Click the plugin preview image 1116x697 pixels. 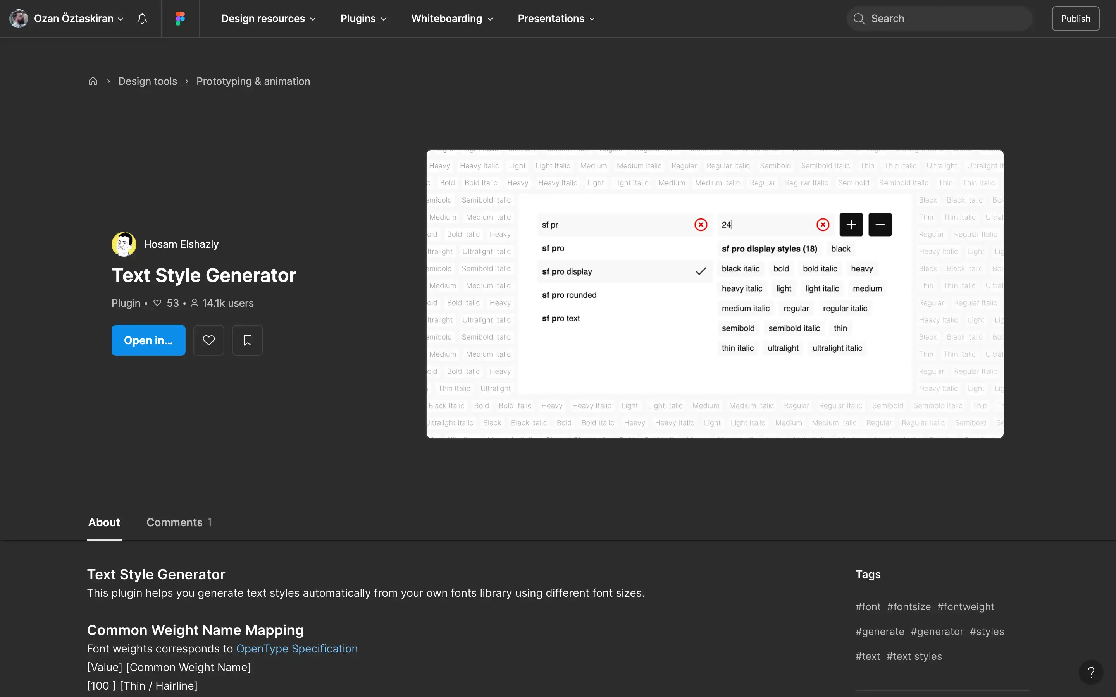click(715, 294)
